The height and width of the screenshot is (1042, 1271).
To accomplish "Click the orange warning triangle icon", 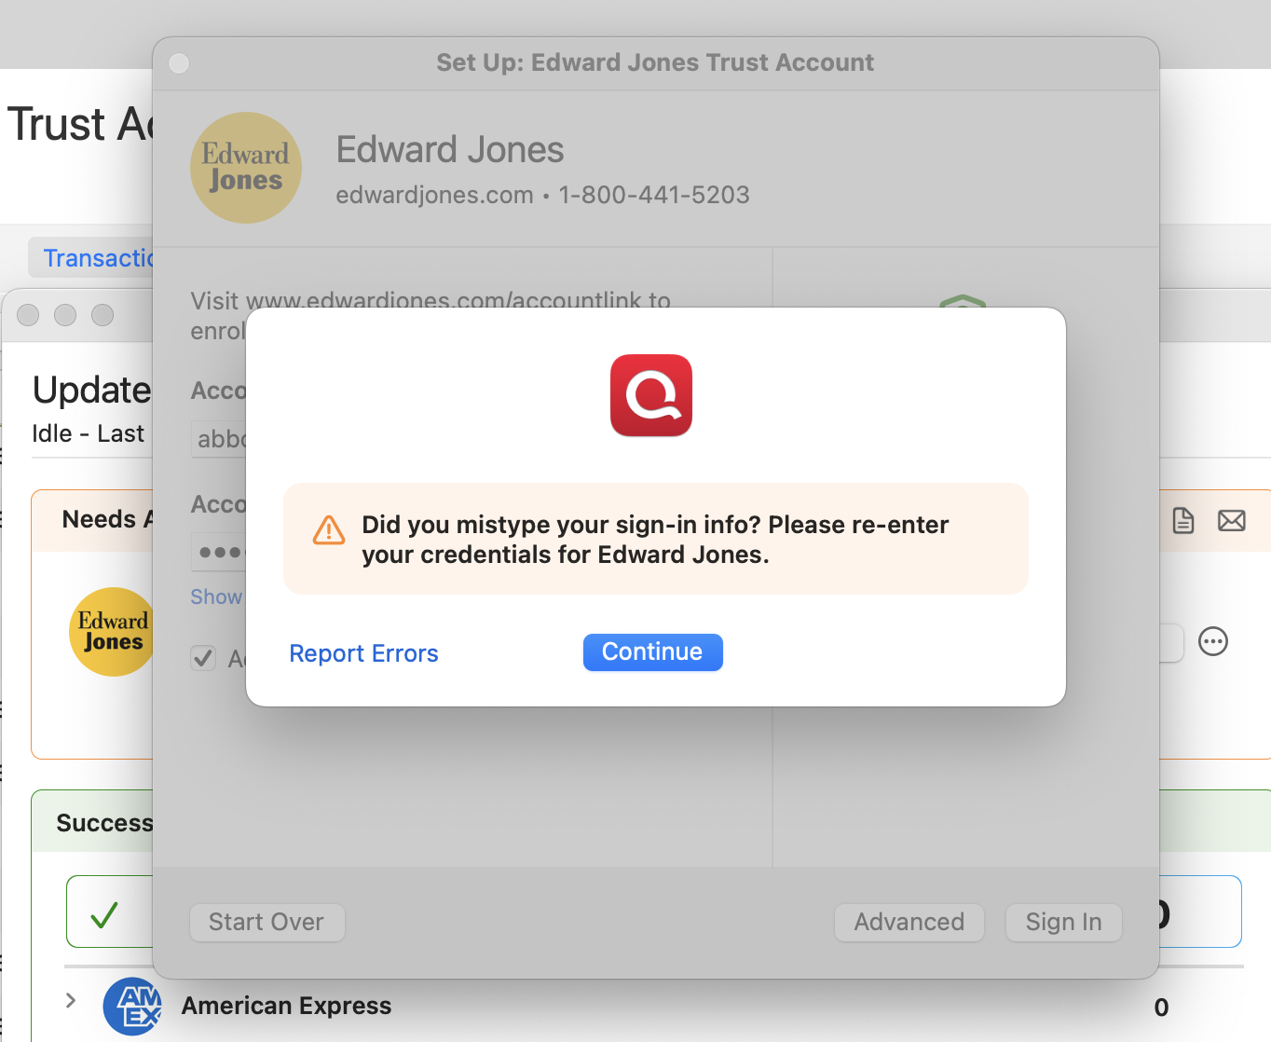I will pyautogui.click(x=329, y=529).
